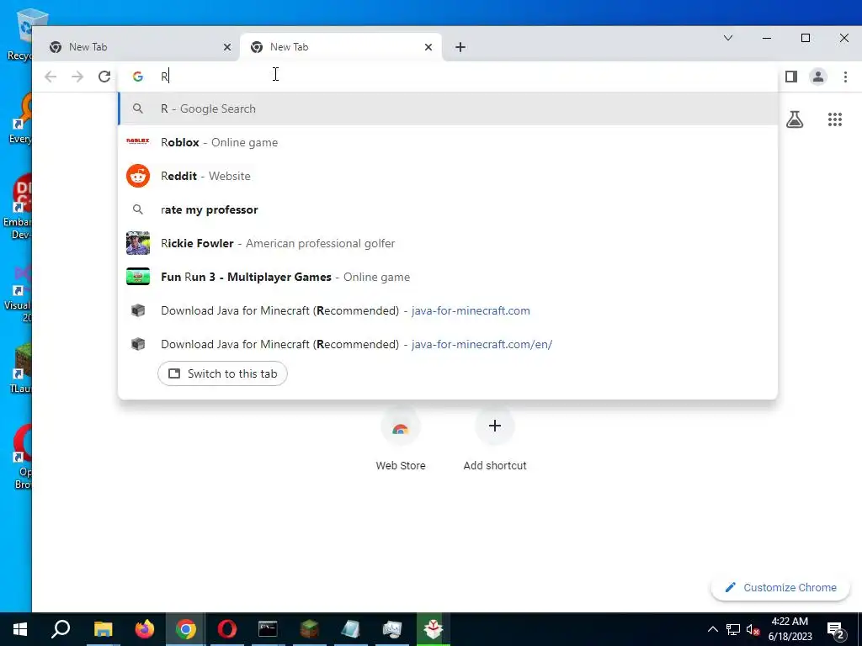This screenshot has height=646, width=862.
Task: Open the Chrome side panel icon
Action: (791, 77)
